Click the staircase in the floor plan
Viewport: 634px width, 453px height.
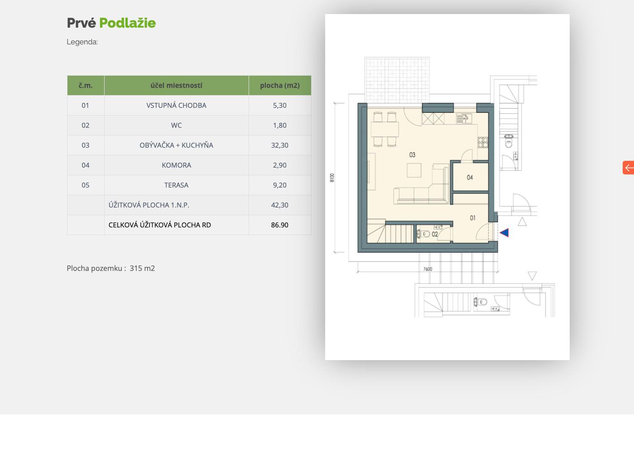click(392, 233)
